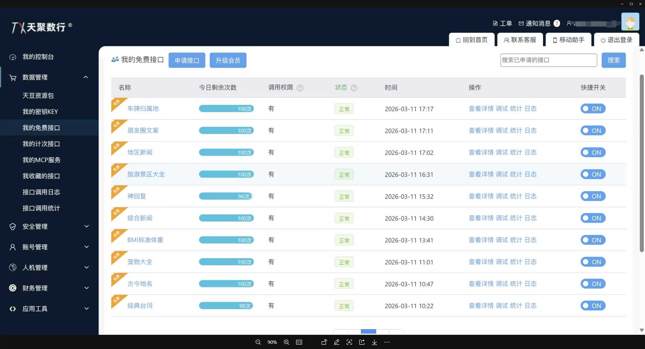Click the 天聚数行 logo
This screenshot has height=349, width=645.
click(41, 27)
